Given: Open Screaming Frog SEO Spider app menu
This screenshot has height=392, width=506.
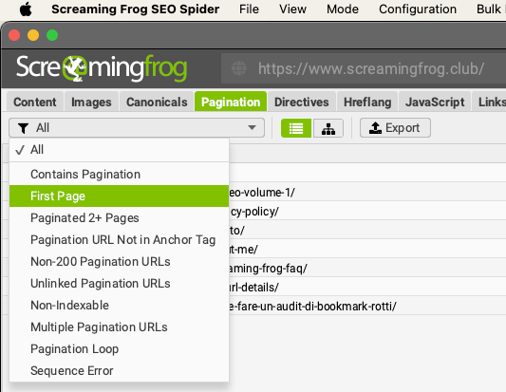Looking at the screenshot, I should click(135, 9).
